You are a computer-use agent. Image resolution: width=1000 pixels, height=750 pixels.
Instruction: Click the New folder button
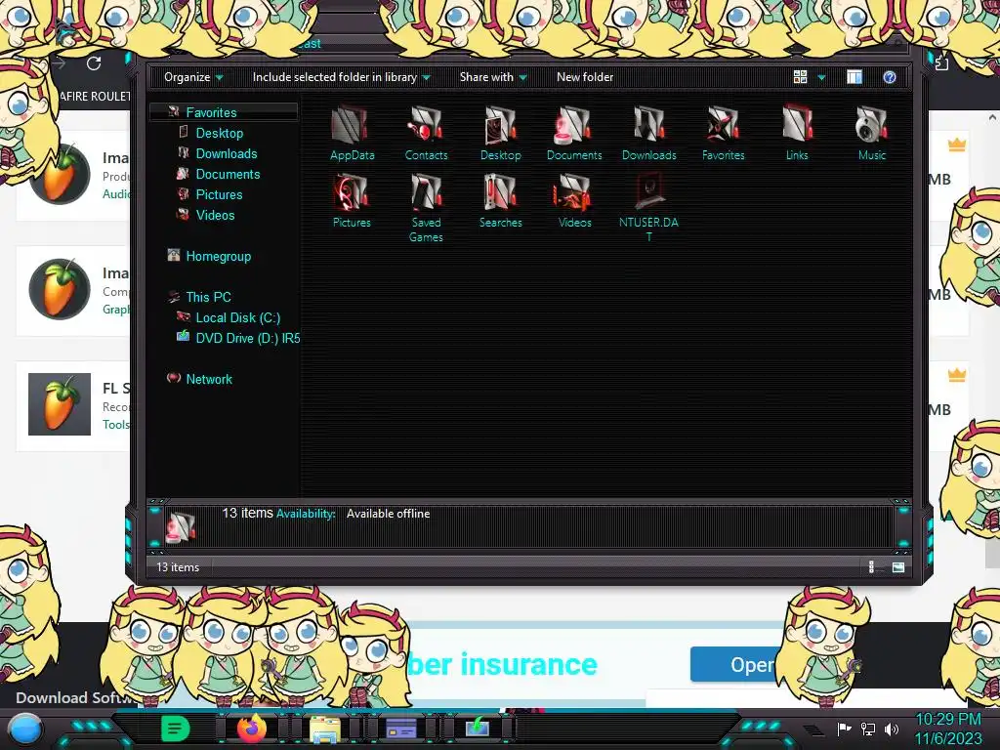click(x=585, y=77)
